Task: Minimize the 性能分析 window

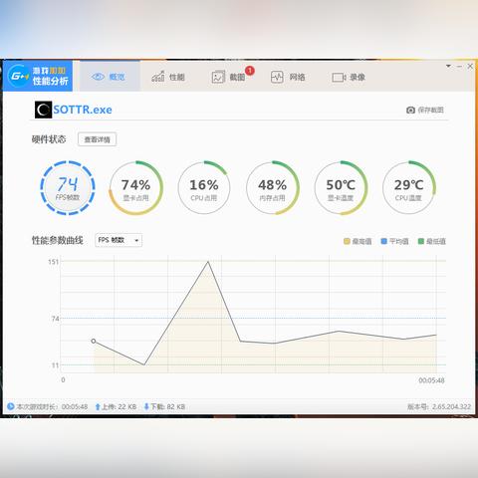Action: point(459,67)
